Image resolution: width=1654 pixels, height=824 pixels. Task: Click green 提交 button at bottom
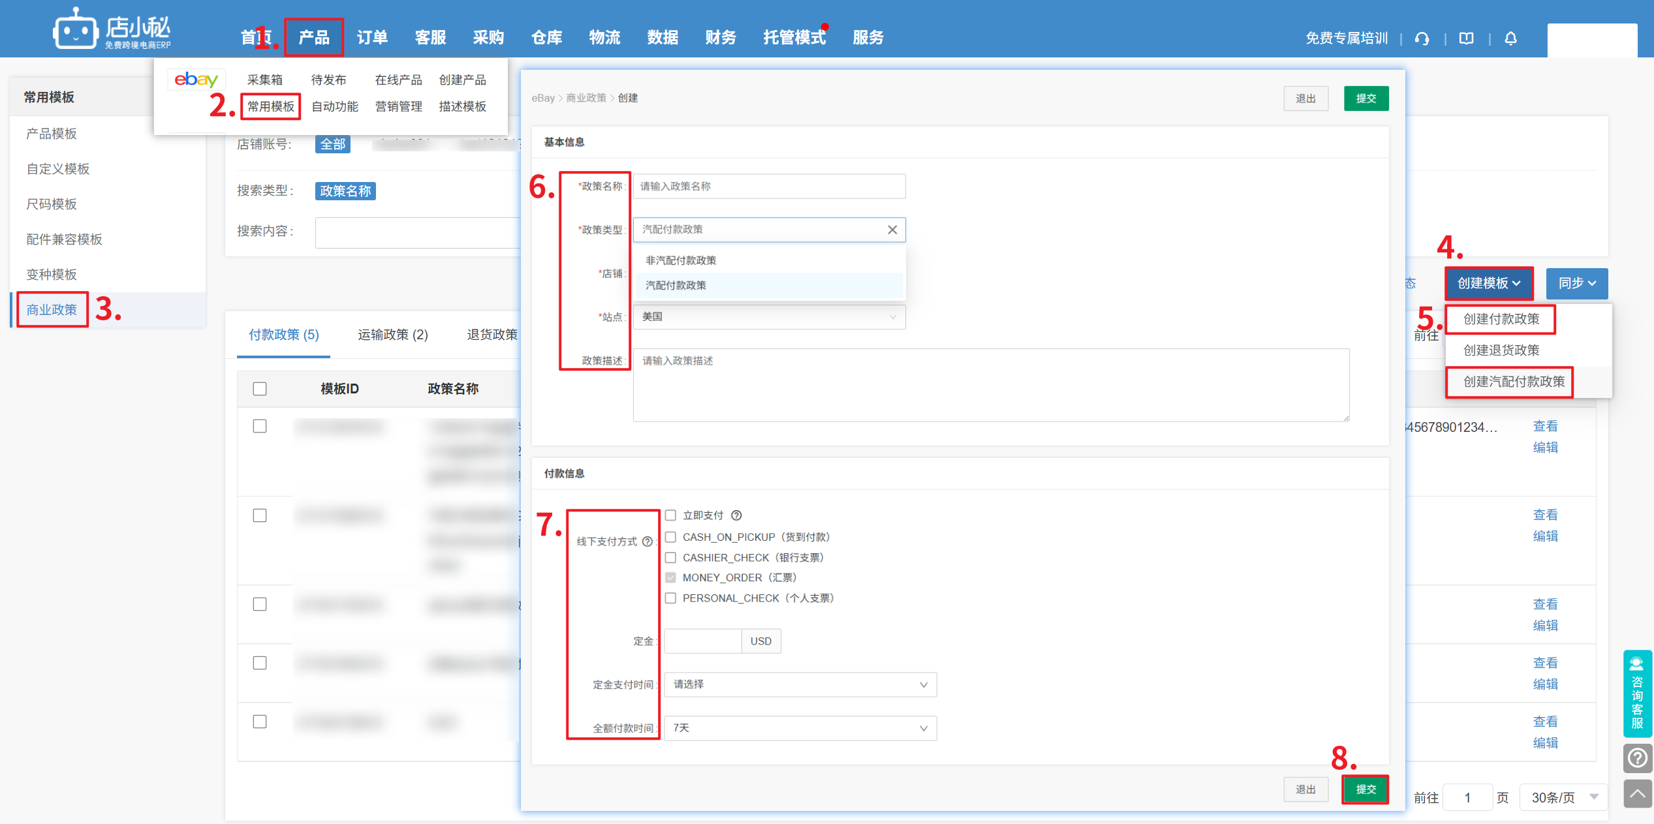point(1365,789)
